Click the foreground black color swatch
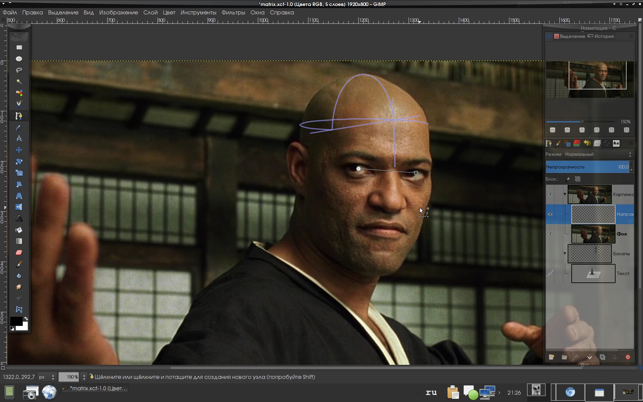643x402 pixels. (x=16, y=321)
